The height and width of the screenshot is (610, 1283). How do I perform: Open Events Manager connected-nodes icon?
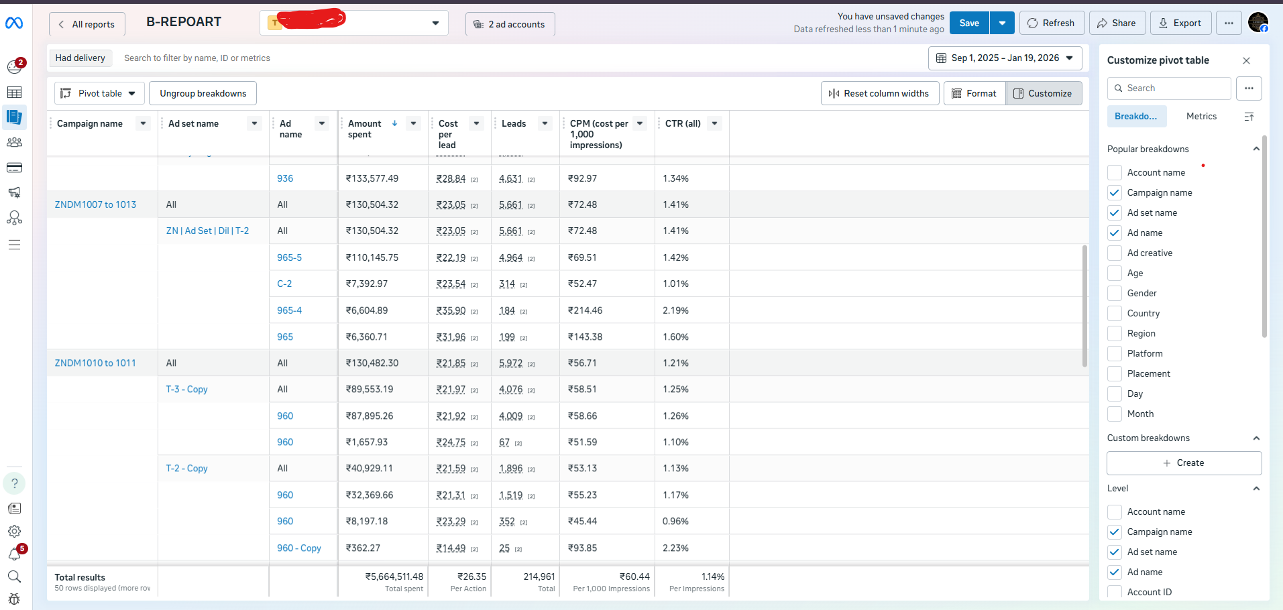[x=14, y=218]
